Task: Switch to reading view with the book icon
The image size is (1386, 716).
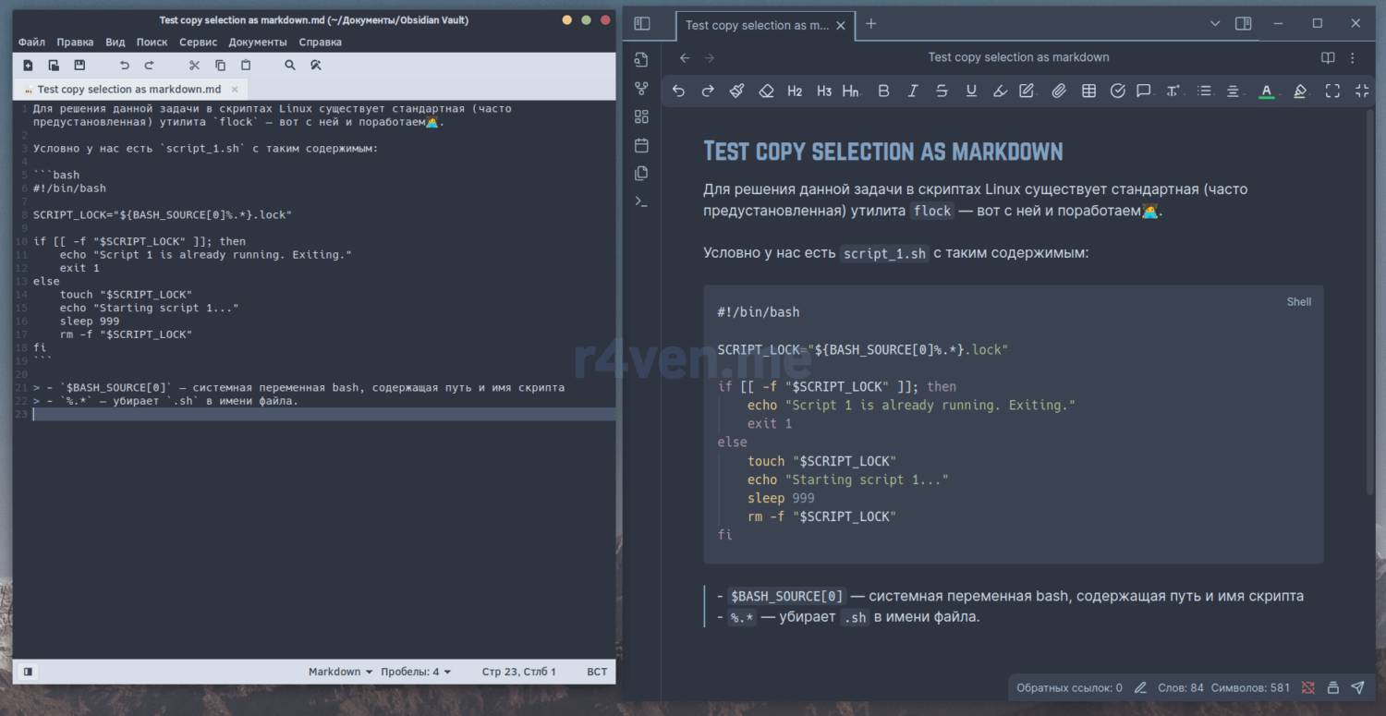Action: tap(1328, 57)
